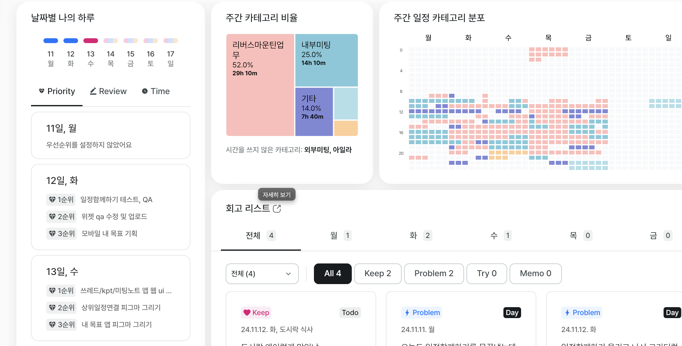Screen dimensions: 682x346
Task: Select the Try 0 filter chip
Action: (x=486, y=273)
